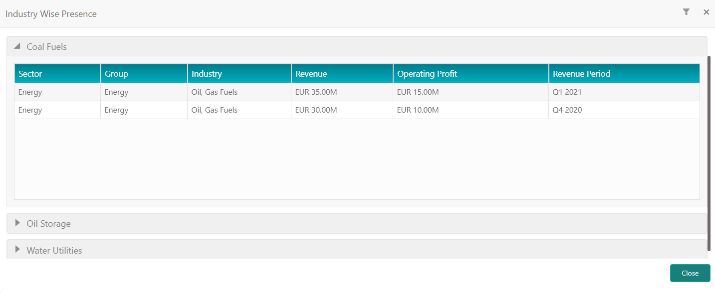Screen dimensions: 715x294
Task: Sort by the Revenue column header
Action: coord(342,74)
